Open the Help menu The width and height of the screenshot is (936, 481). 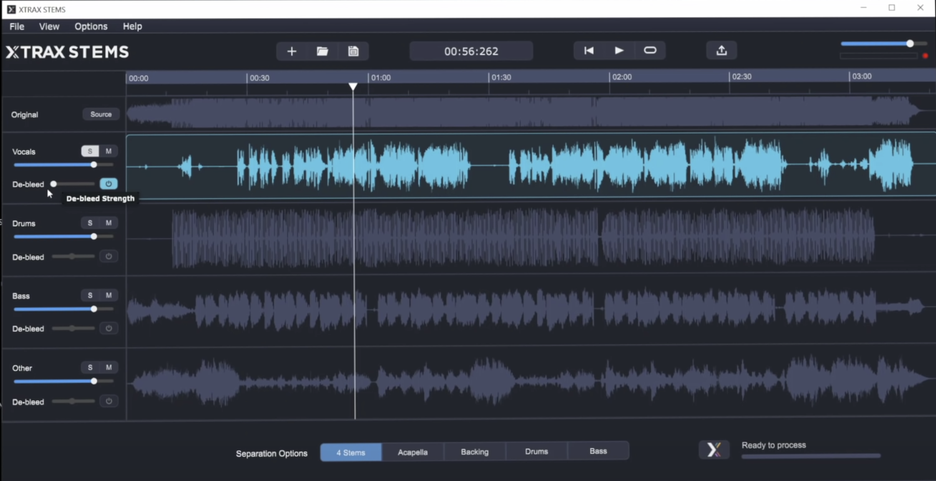point(132,26)
